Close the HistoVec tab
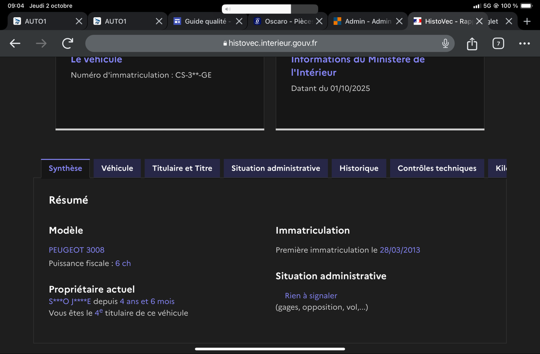Screen dimensions: 540x354 click(479, 21)
